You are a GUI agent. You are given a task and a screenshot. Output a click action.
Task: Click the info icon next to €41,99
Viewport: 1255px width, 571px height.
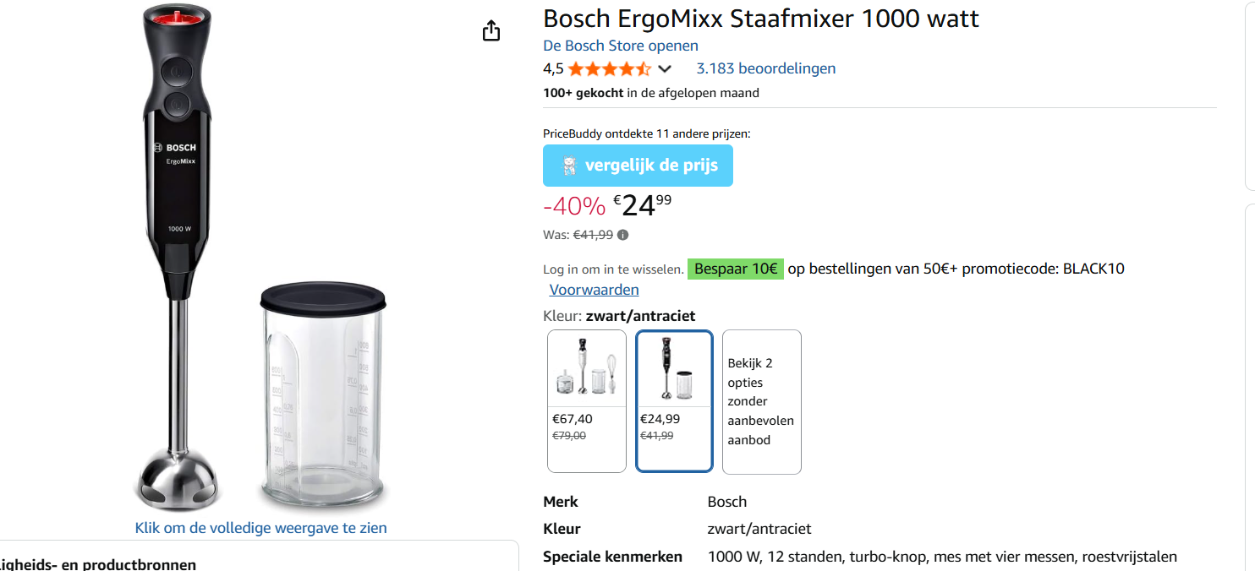[623, 234]
